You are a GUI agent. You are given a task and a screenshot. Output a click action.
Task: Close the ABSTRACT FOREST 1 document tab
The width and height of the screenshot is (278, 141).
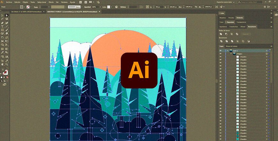pyautogui.click(x=99, y=12)
